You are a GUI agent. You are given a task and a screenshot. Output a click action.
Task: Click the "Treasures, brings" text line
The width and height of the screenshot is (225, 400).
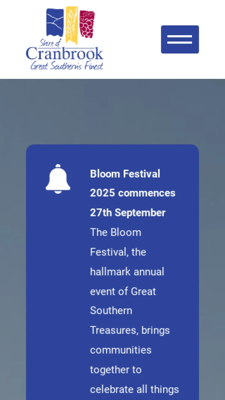130,330
